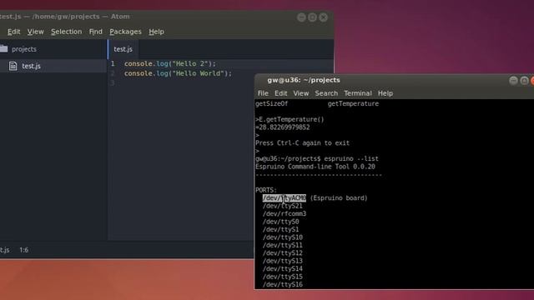534x300 pixels.
Task: Click the /dev/ttyS21 port line
Action: coord(282,206)
